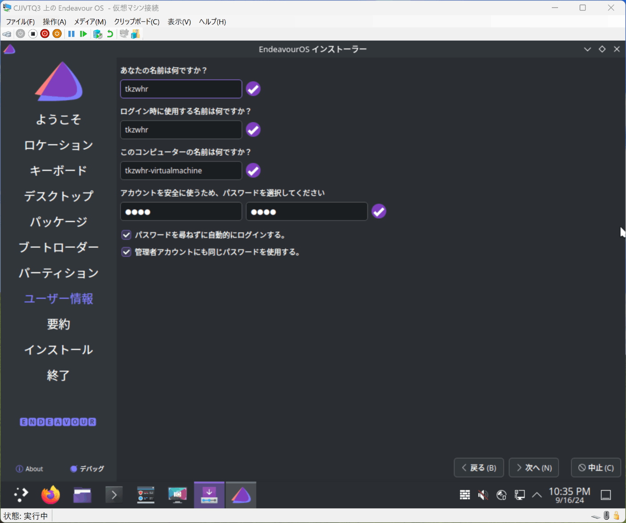The width and height of the screenshot is (626, 523).
Task: Select ようこそ step in sidebar
Action: (59, 119)
